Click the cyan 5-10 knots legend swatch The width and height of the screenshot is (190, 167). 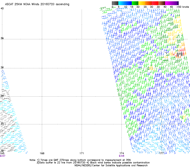pyautogui.click(x=122, y=3)
